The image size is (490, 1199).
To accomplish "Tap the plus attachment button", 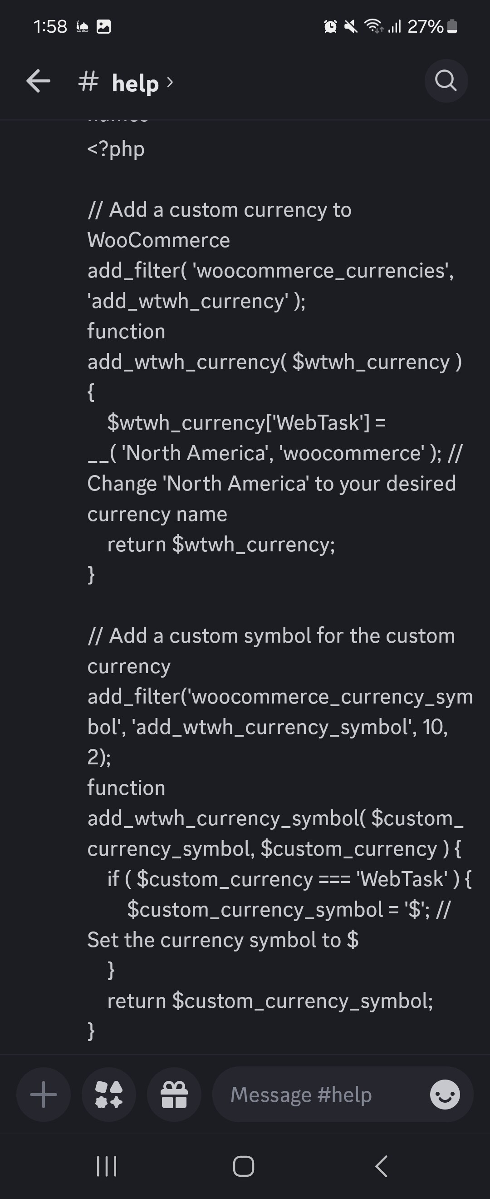I will (43, 1094).
